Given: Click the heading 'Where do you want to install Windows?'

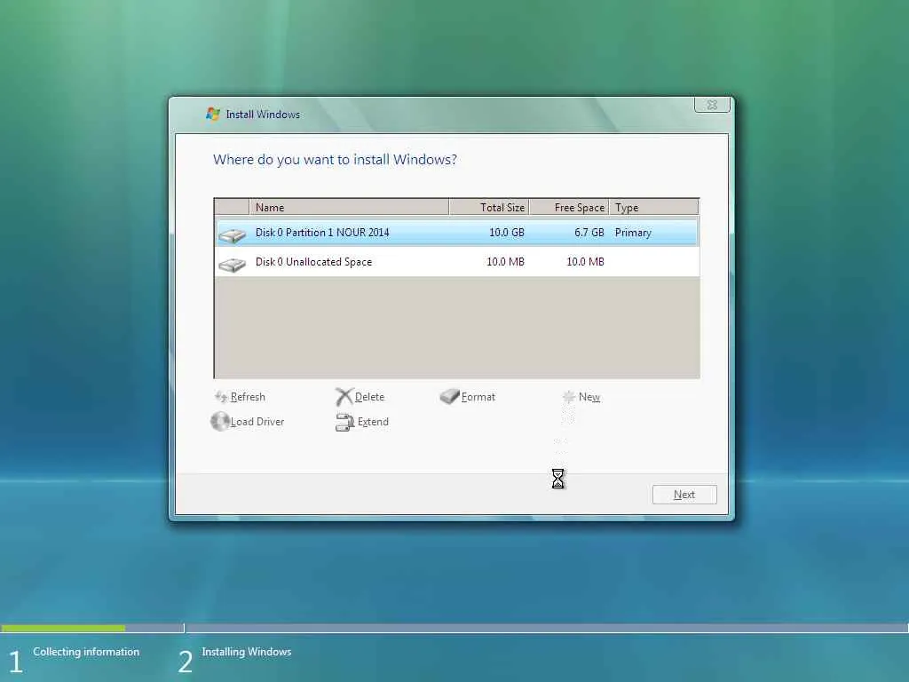Looking at the screenshot, I should 335,160.
